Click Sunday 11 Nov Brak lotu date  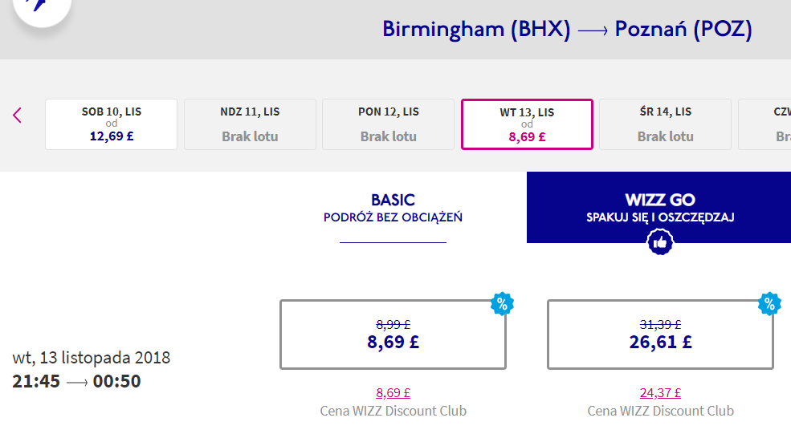point(250,124)
